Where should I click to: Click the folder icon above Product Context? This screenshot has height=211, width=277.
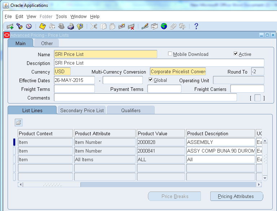pos(19,123)
